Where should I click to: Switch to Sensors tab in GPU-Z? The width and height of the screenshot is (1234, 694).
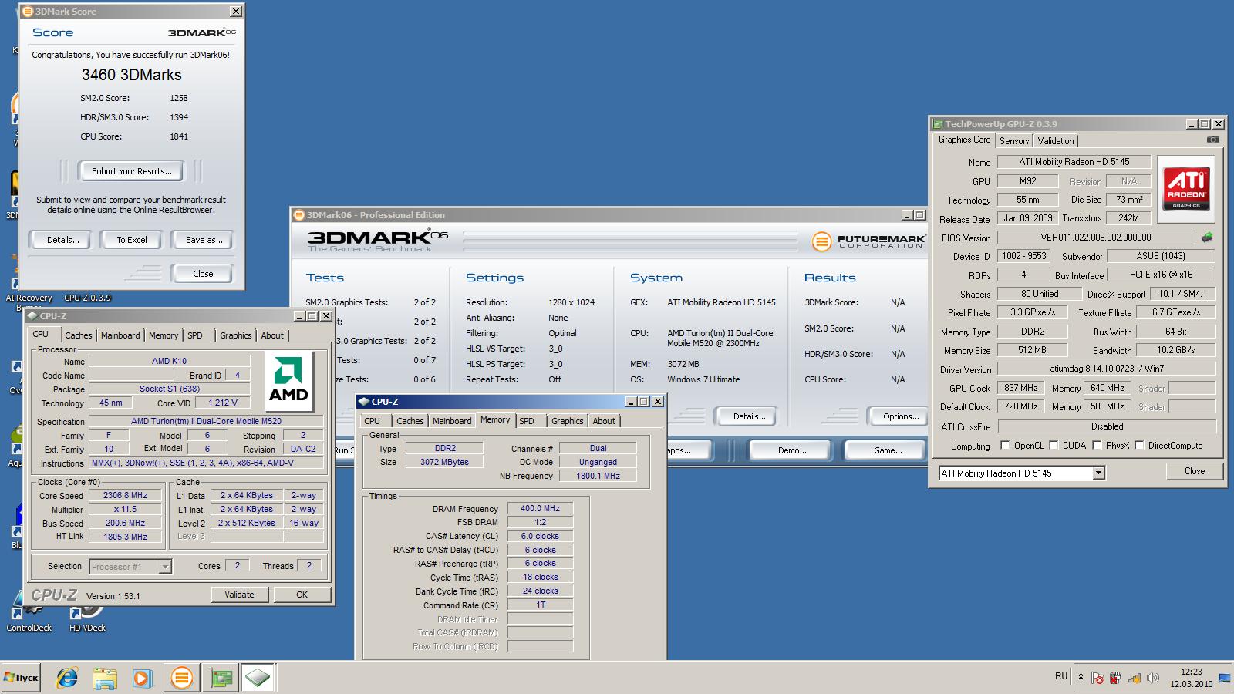[1014, 141]
